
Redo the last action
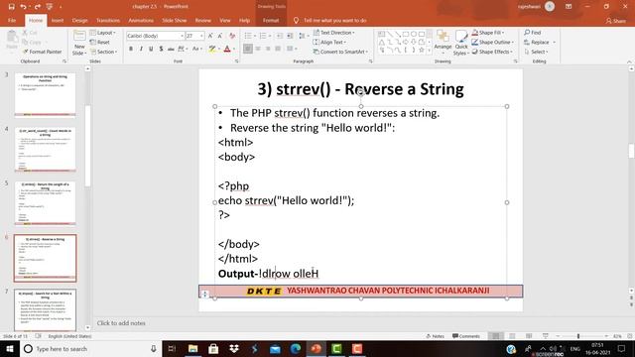coord(38,7)
